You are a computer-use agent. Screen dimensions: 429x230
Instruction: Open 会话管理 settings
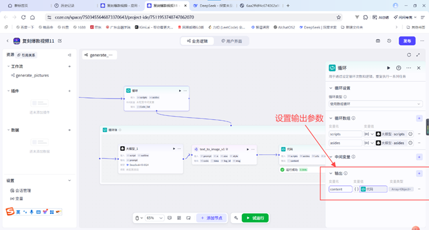tap(21, 190)
